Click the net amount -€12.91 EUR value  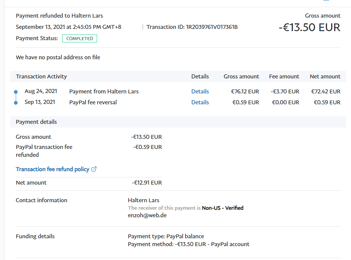pos(147,183)
